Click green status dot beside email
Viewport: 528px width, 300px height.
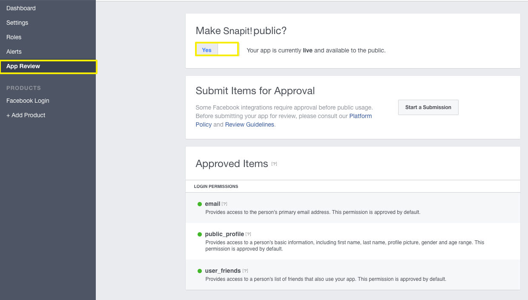coord(200,204)
